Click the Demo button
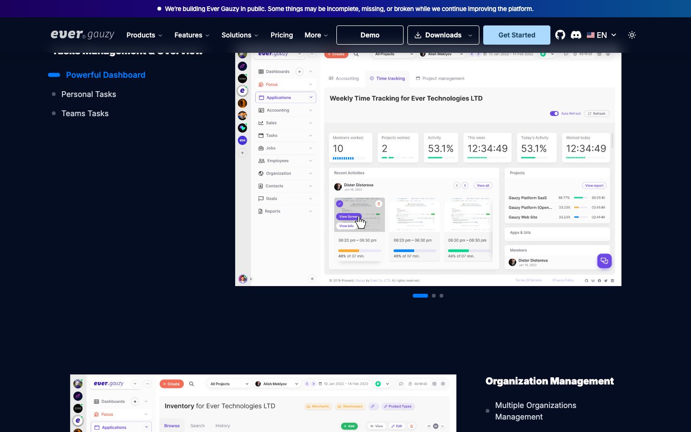This screenshot has width=691, height=432. [370, 35]
